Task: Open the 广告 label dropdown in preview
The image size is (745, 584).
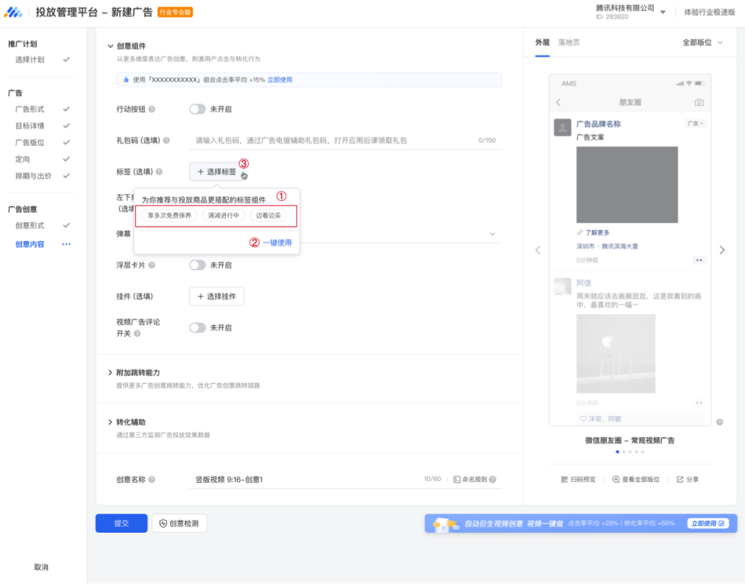Action: 695,124
